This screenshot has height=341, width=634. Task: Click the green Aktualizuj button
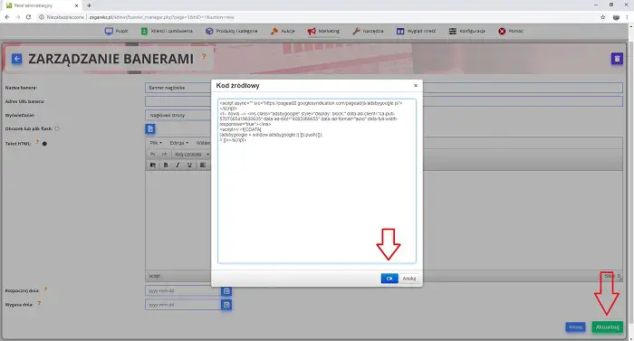pyautogui.click(x=608, y=327)
